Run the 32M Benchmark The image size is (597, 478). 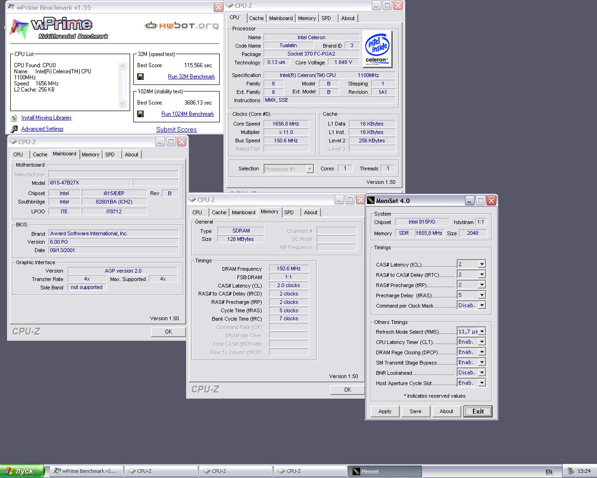(x=191, y=77)
